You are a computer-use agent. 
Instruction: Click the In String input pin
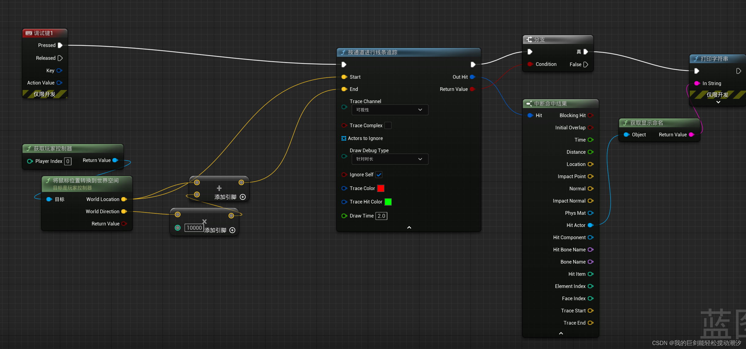click(x=697, y=83)
